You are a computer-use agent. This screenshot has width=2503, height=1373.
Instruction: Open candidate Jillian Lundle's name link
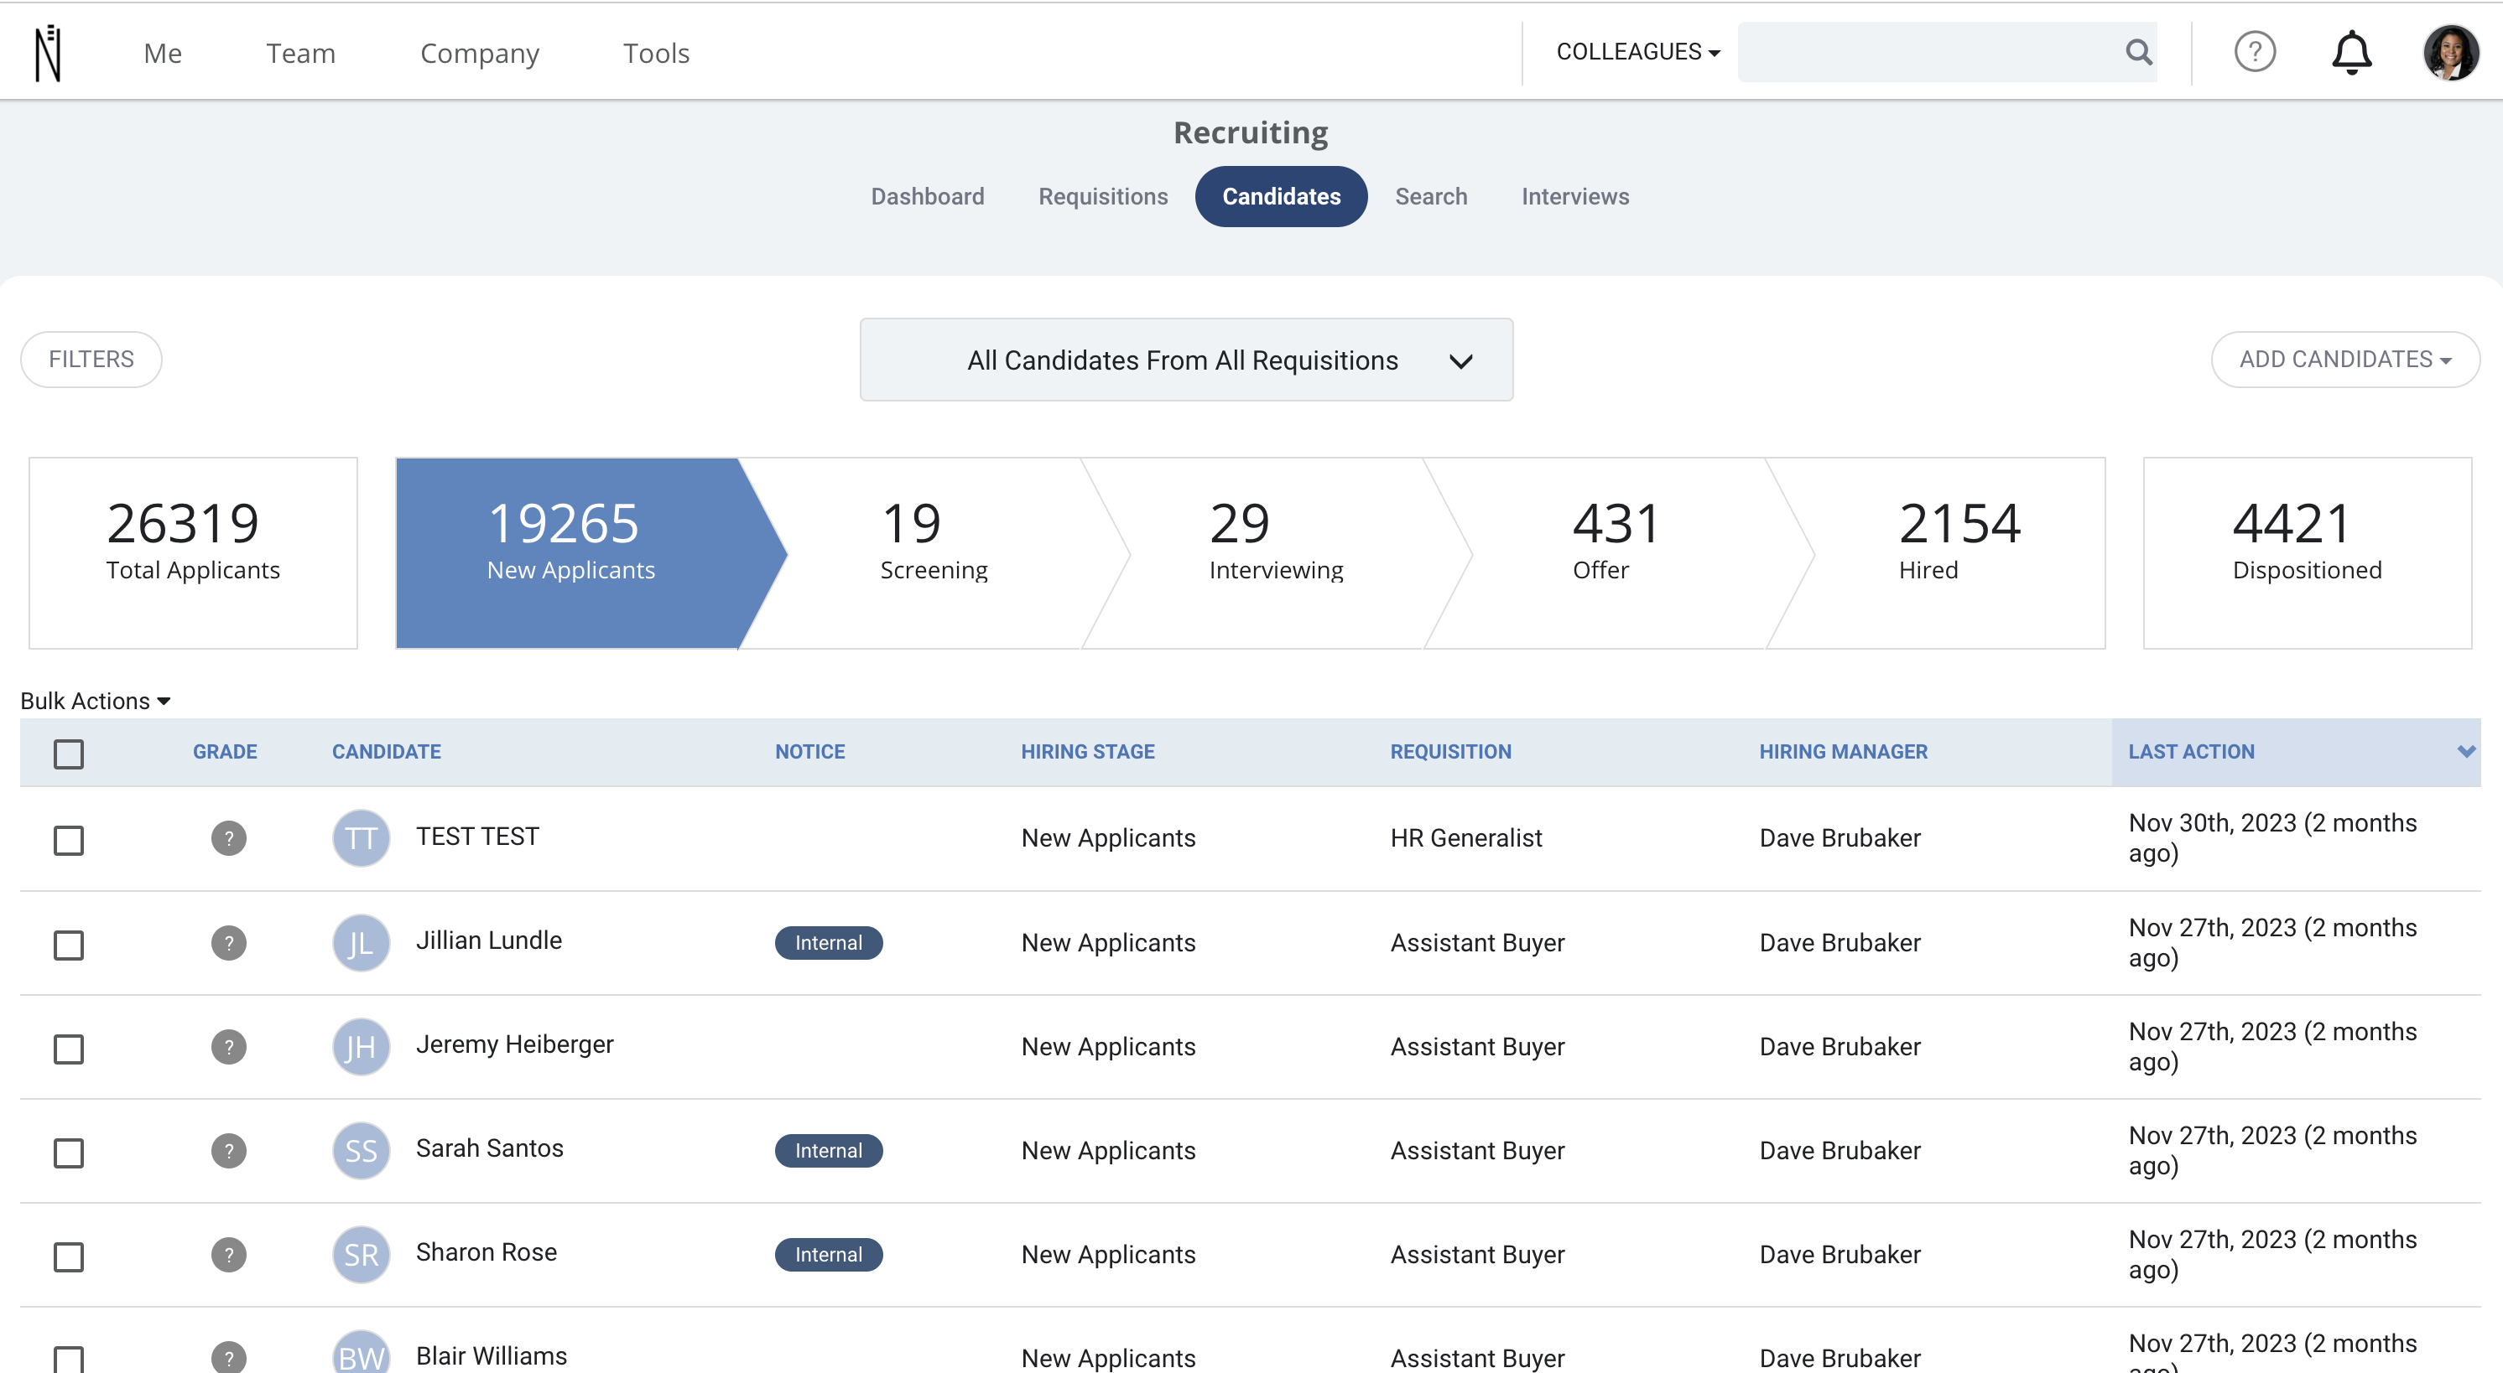click(x=489, y=940)
